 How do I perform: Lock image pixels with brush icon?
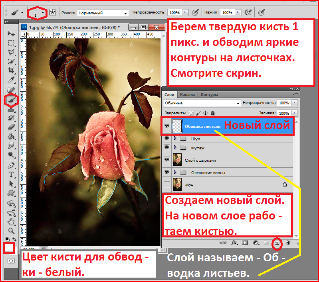click(x=198, y=113)
